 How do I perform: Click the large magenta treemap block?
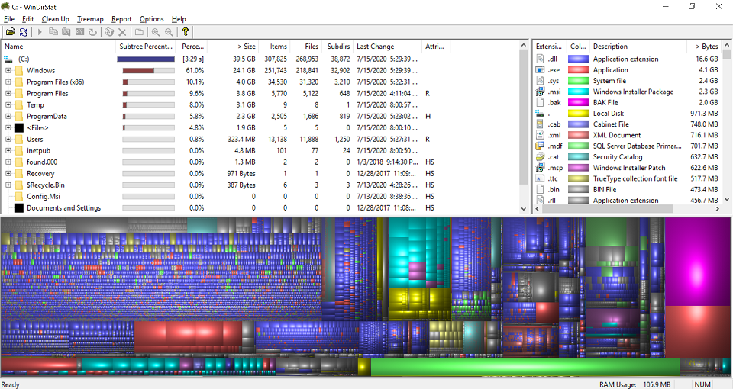click(x=698, y=261)
